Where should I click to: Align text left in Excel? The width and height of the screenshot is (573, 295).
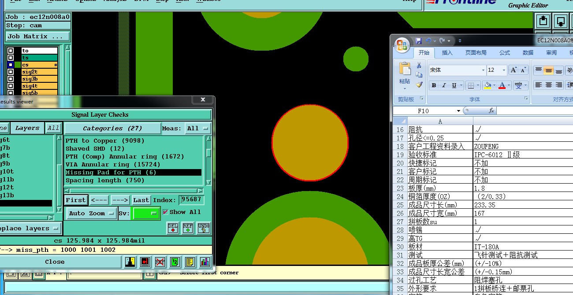point(539,85)
